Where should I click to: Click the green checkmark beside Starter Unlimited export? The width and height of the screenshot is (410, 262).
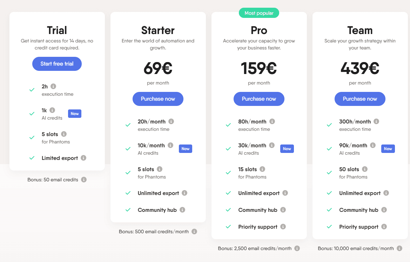(128, 193)
